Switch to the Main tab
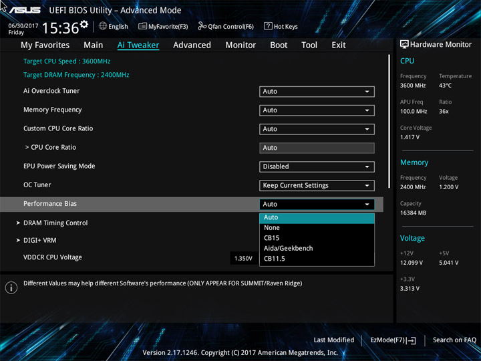Screen dimensions: 481x361 [x=94, y=45]
